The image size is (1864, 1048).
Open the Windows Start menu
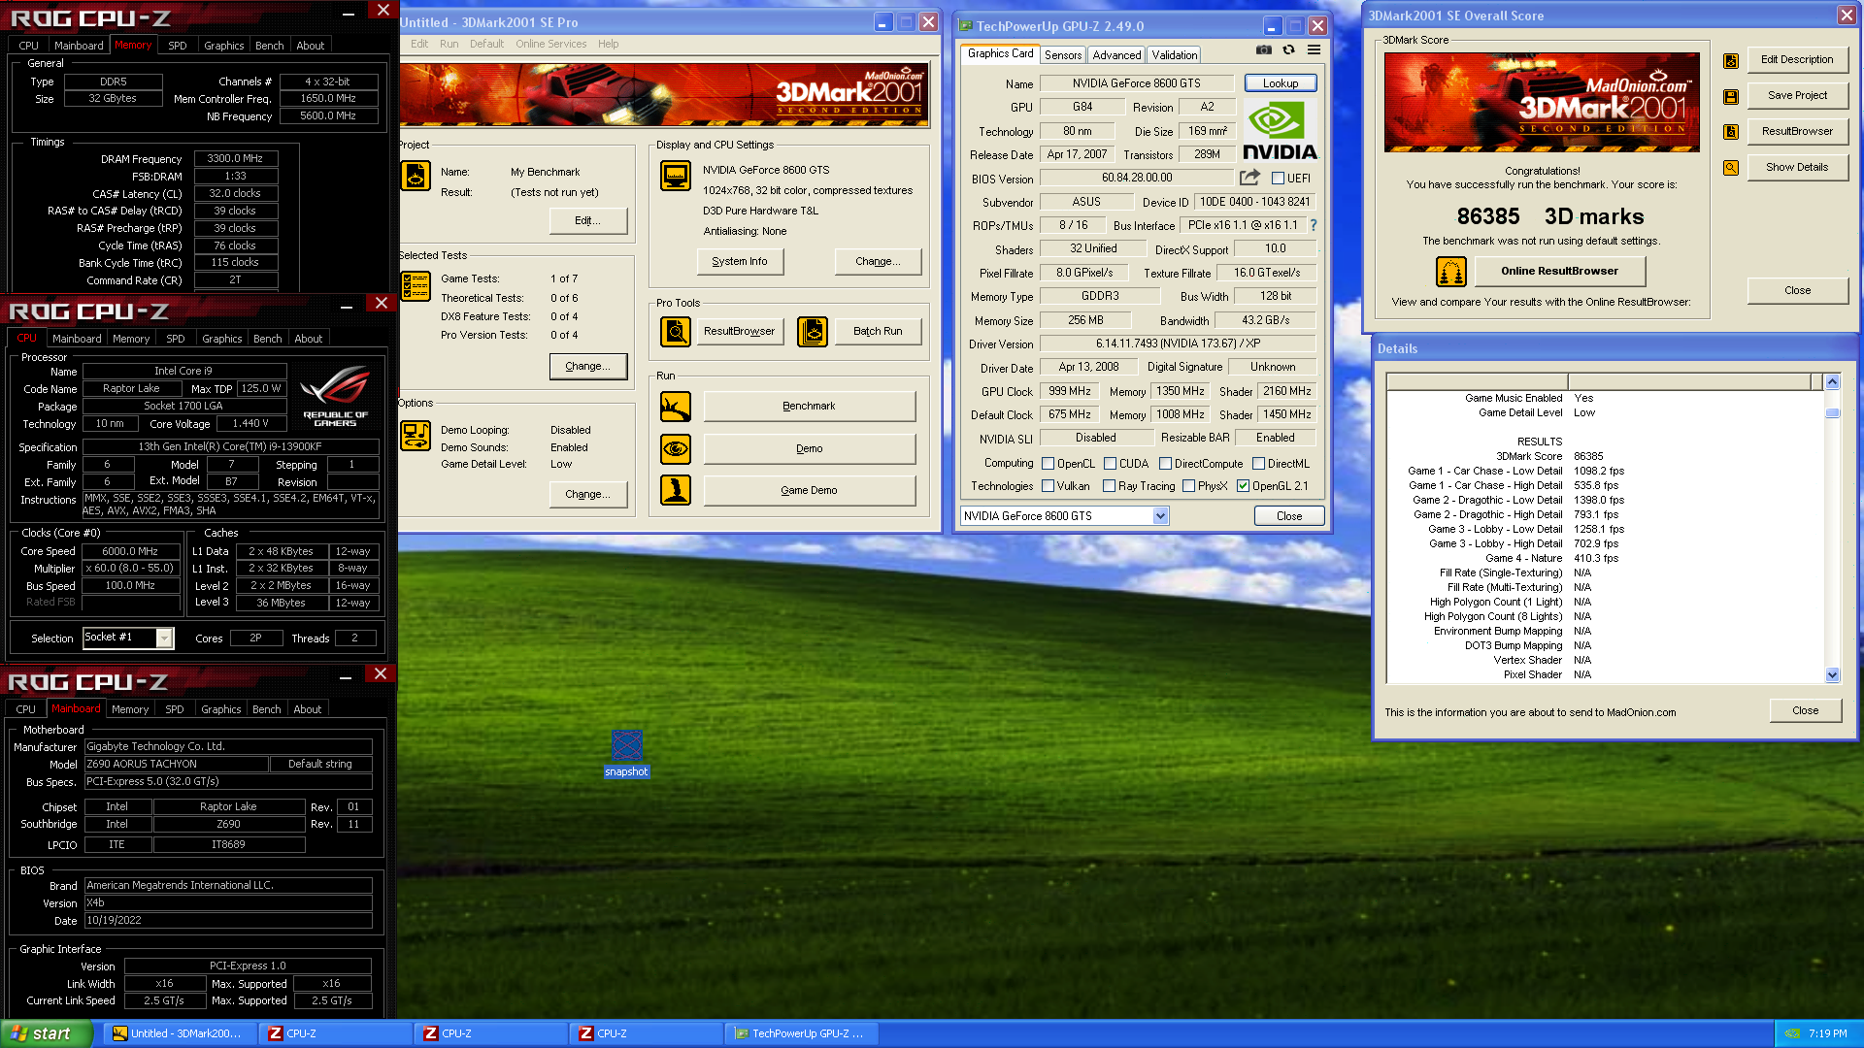(x=47, y=1033)
